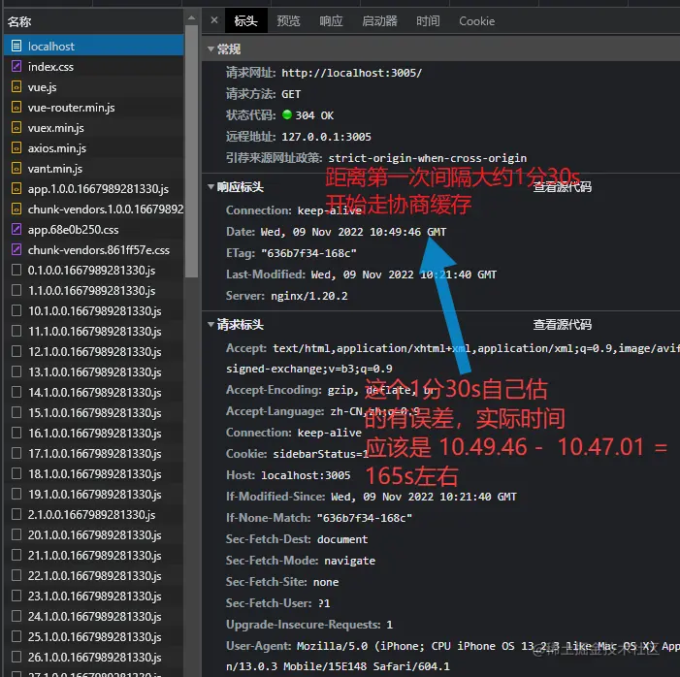The width and height of the screenshot is (680, 677).
Task: Click the axios.min.js script icon
Action: point(16,147)
